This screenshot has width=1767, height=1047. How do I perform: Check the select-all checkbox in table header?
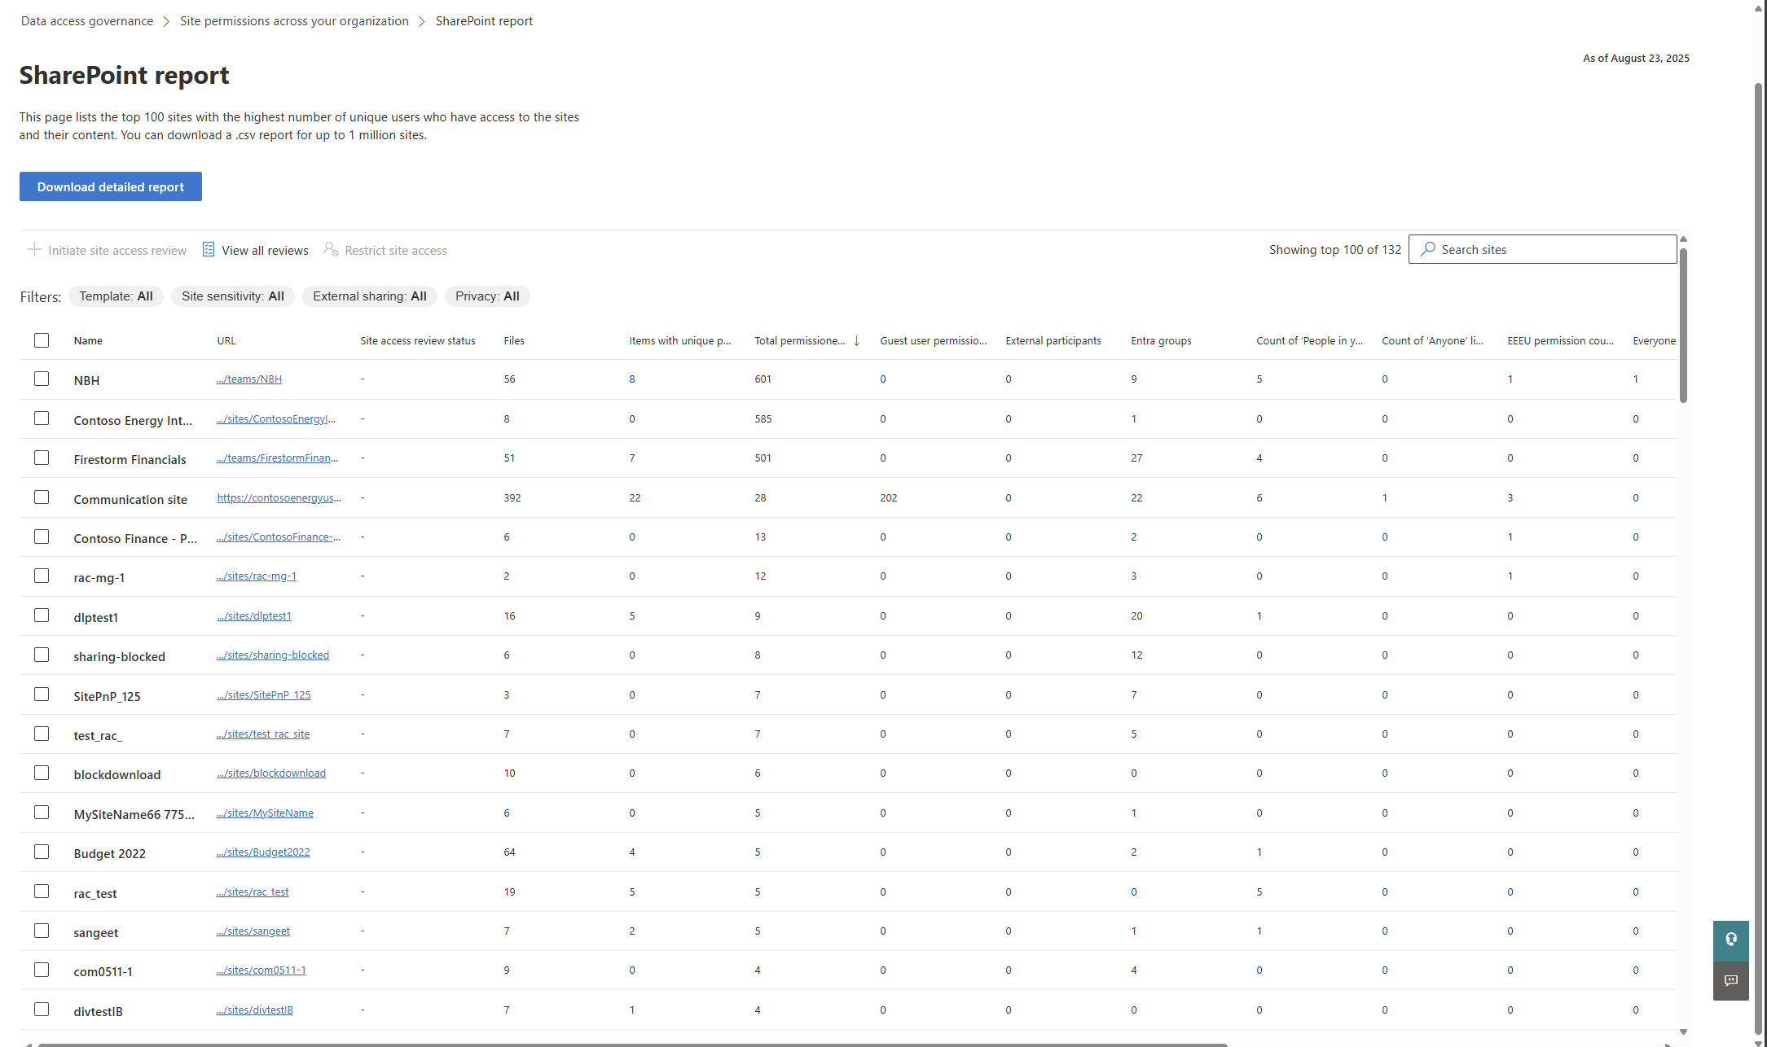coord(42,340)
